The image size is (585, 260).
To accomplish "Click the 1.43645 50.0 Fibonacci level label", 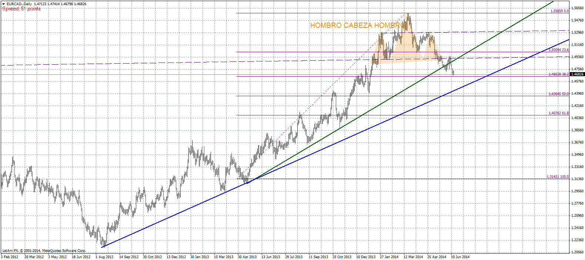I will [558, 94].
